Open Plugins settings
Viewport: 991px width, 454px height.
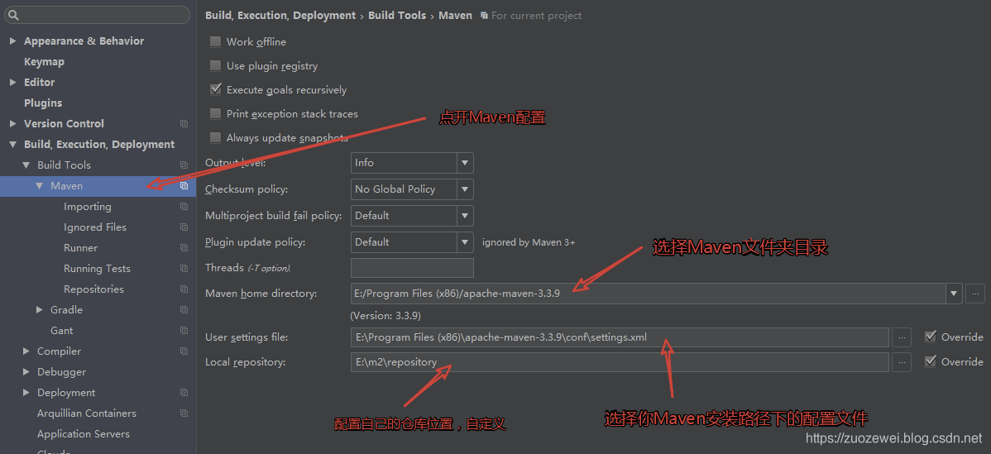(x=43, y=103)
